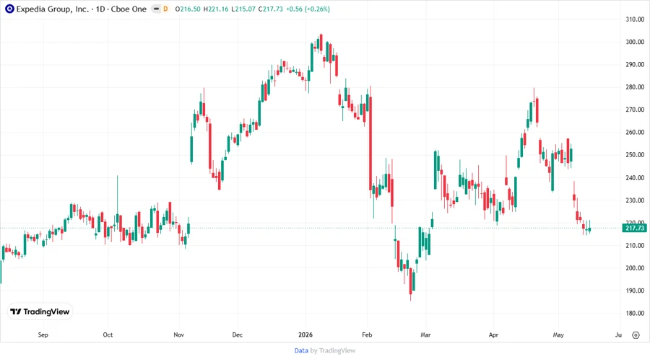
Task: Click the 2026 label on time axis
Action: click(305, 334)
